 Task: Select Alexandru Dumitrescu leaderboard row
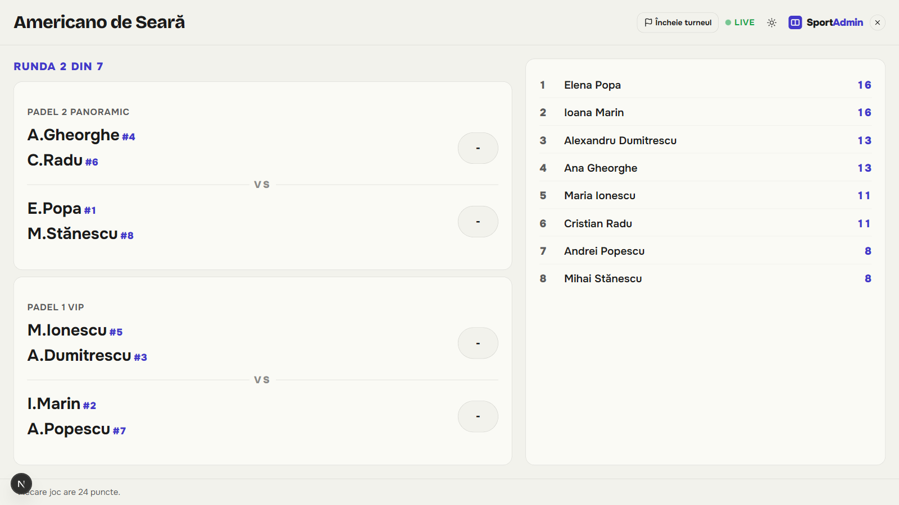[x=705, y=140]
